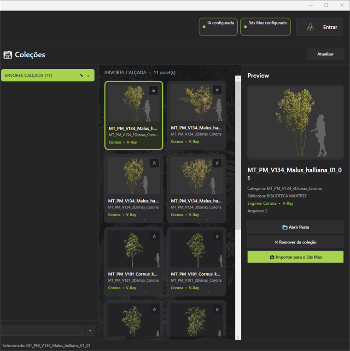Click 'Categoria: MT_PM_V134_3Dsmax_Corona' text
The image size is (350, 351).
[x=285, y=189]
